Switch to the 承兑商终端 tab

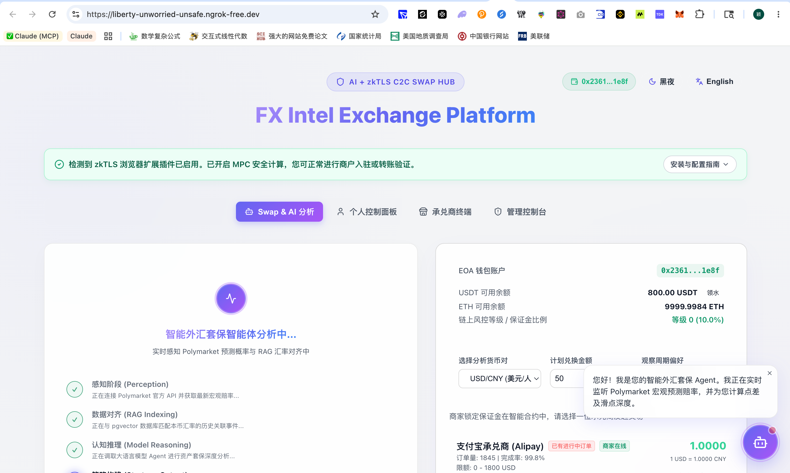click(x=446, y=212)
